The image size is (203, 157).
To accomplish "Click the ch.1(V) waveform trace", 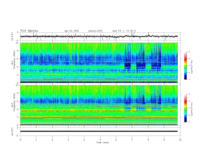I will [x=99, y=36].
